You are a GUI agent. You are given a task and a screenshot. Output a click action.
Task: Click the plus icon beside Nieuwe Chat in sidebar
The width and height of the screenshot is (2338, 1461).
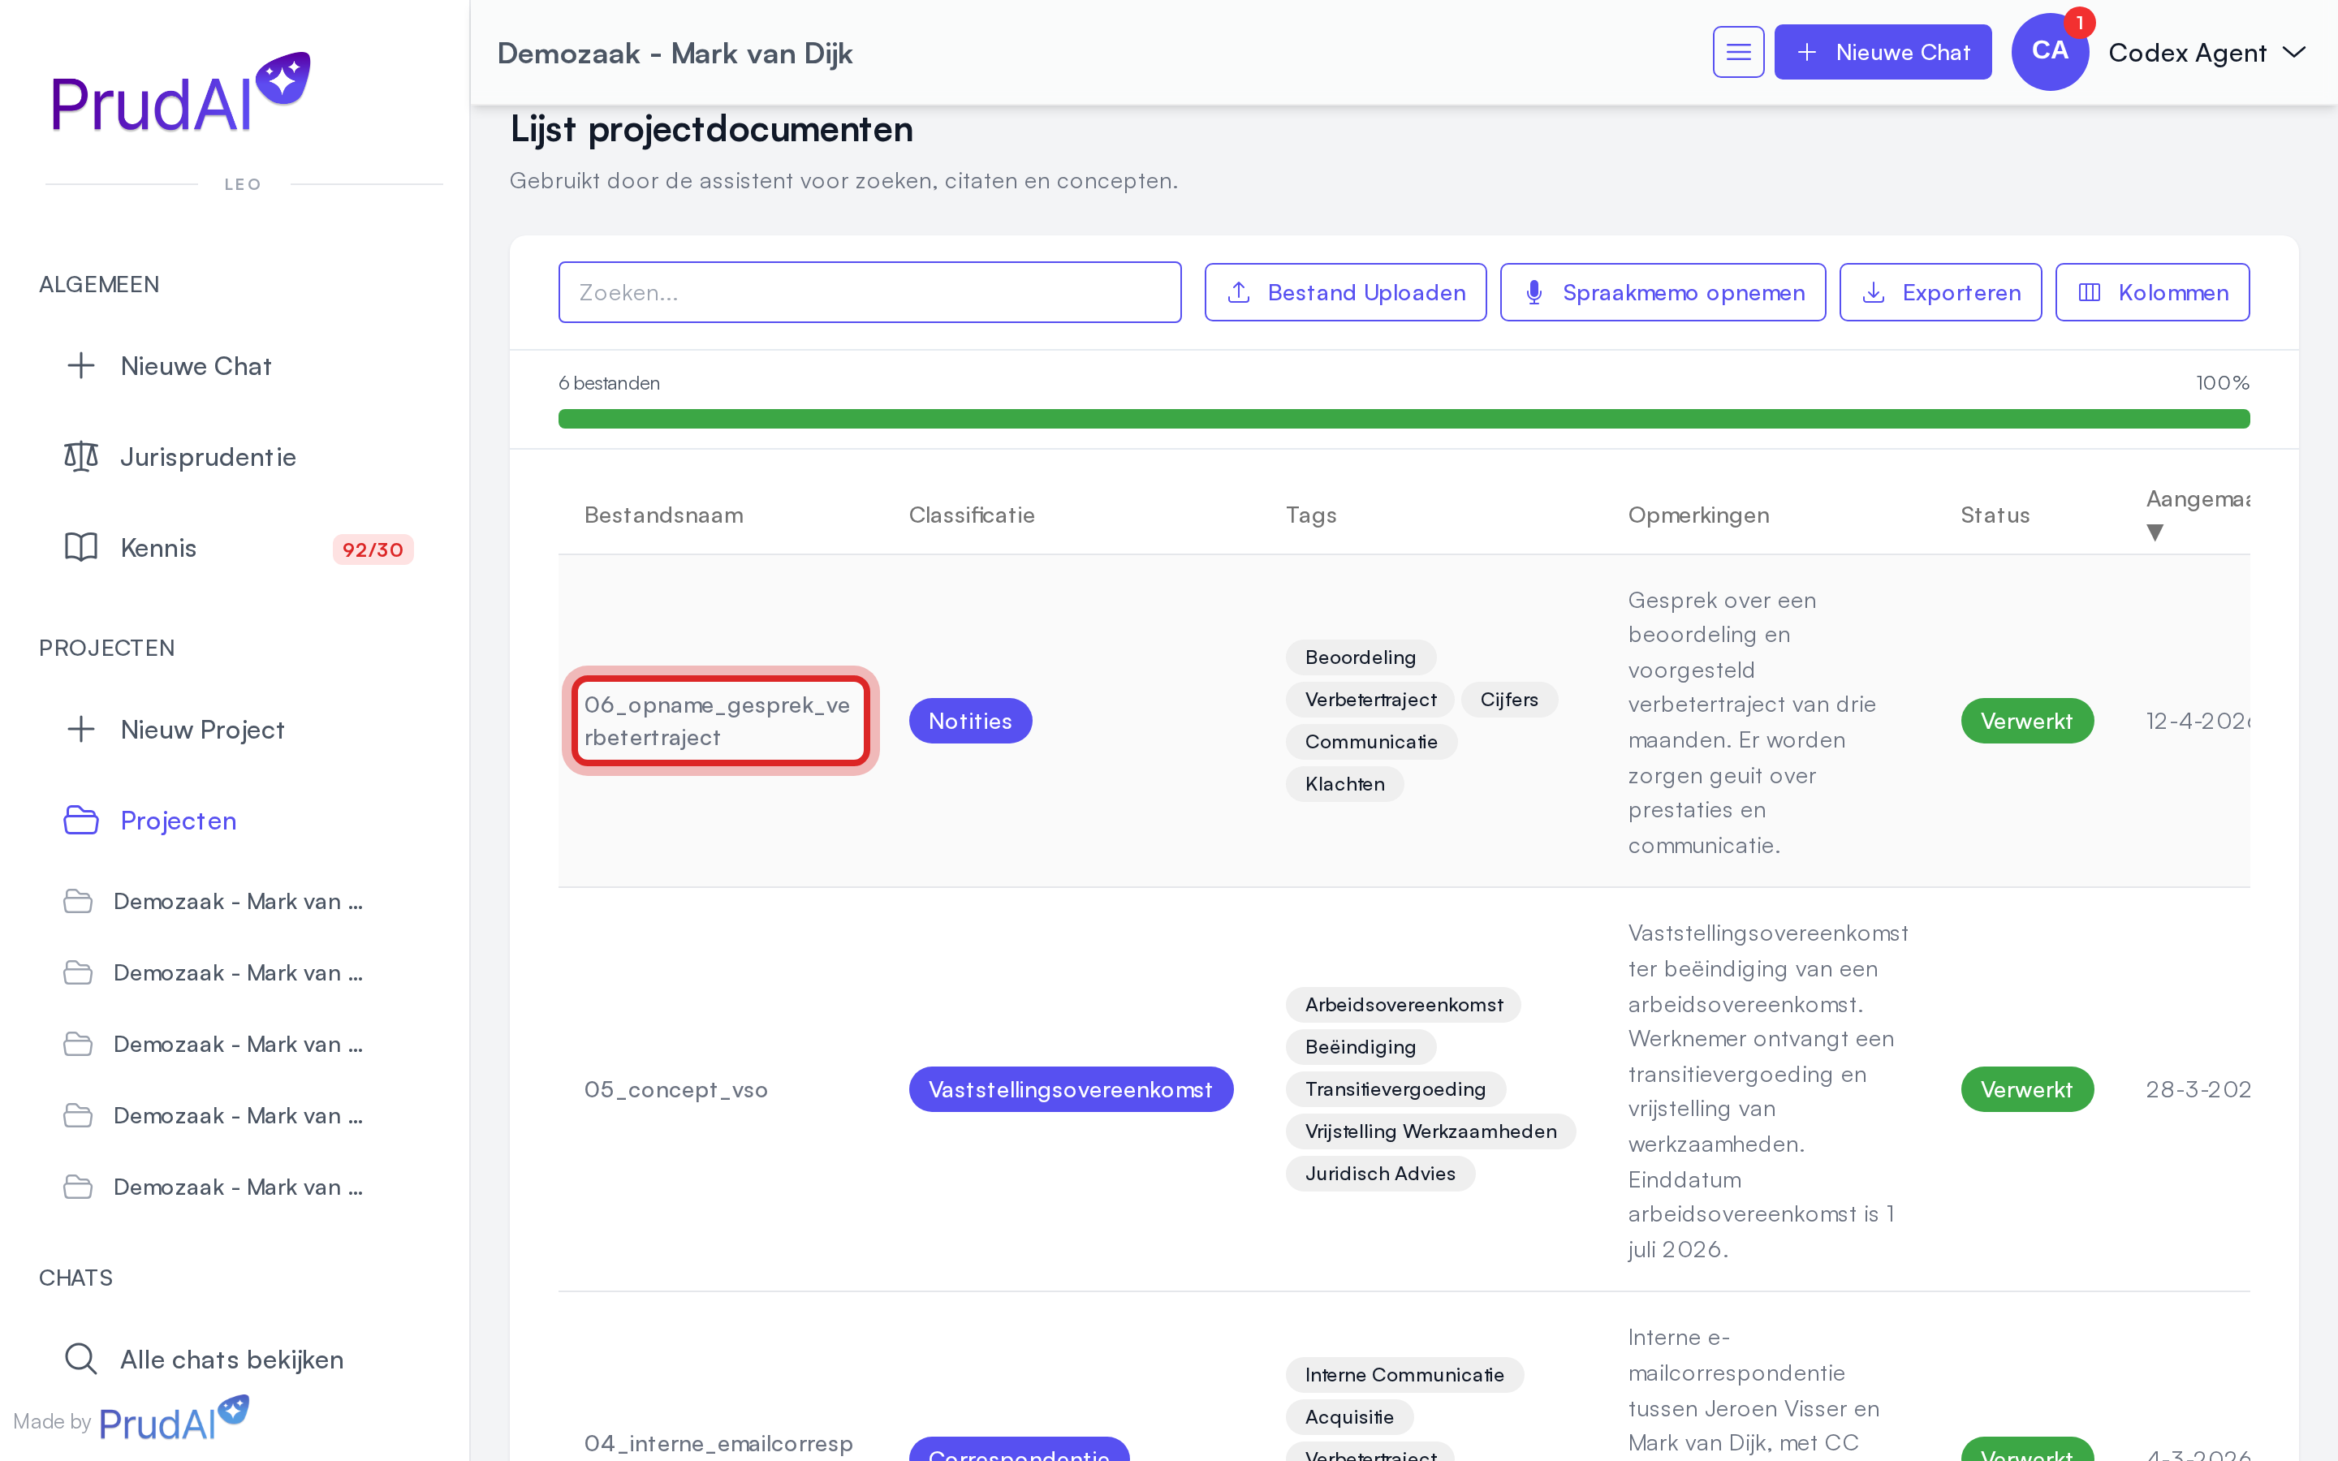81,365
